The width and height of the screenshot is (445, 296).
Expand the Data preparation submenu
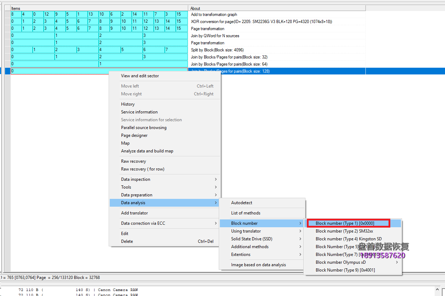coord(164,195)
